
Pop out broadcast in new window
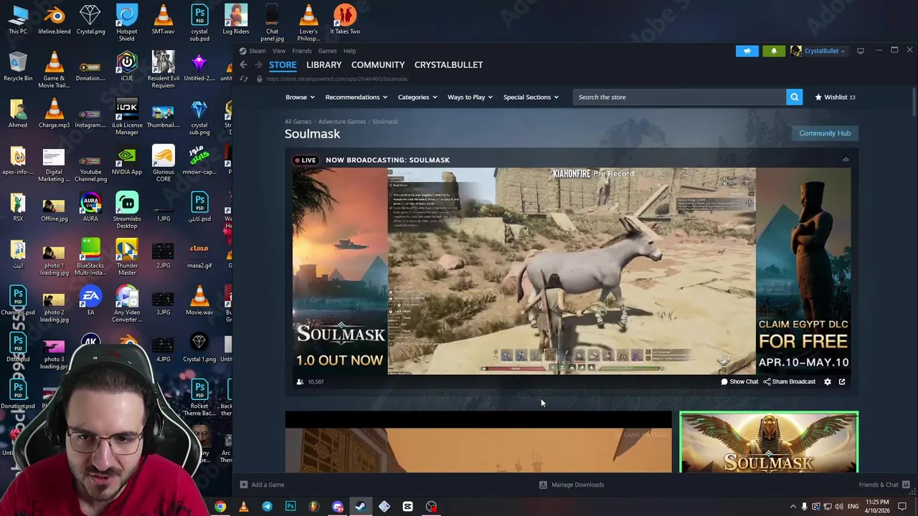click(x=842, y=382)
